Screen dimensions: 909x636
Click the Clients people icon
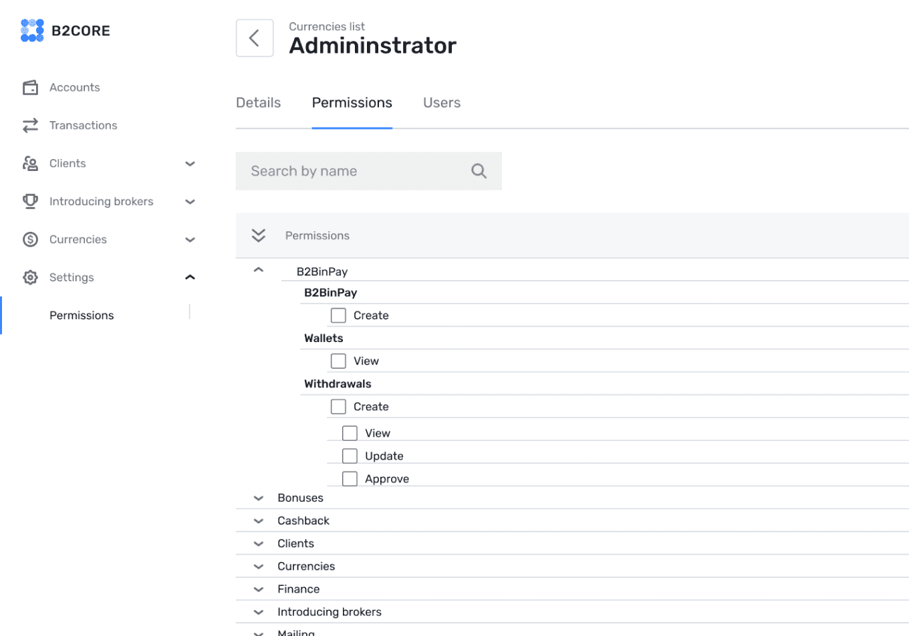[x=30, y=164]
